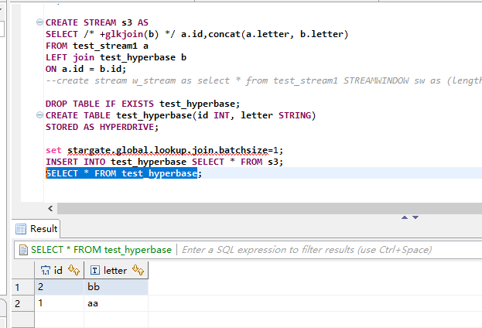This screenshot has height=328, width=482.
Task: Select row 2 via its row number
Action: [16, 304]
